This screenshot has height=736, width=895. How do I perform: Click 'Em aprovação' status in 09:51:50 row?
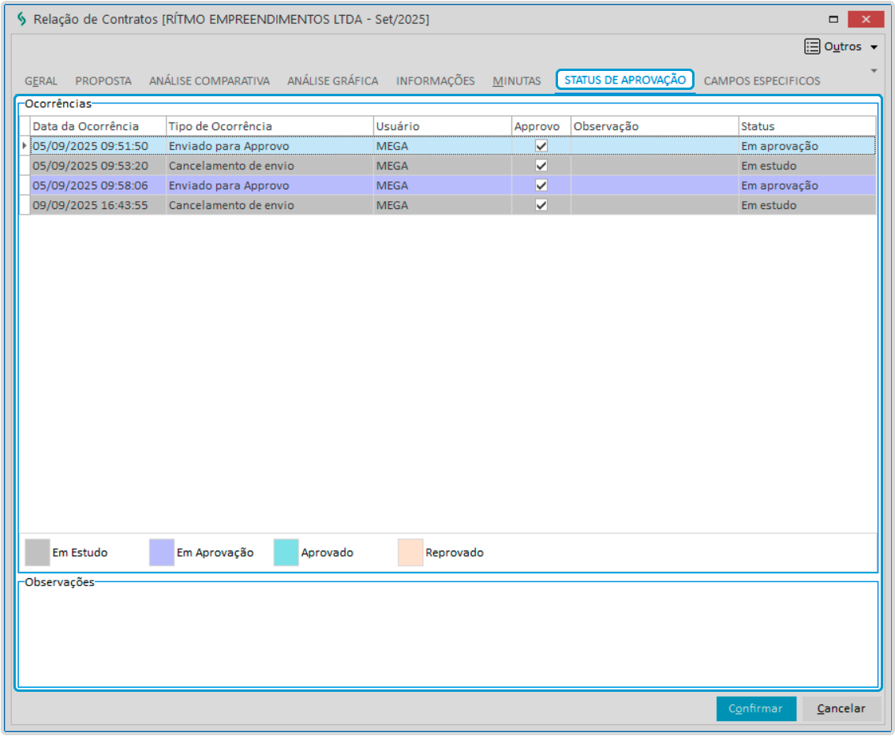pos(780,146)
